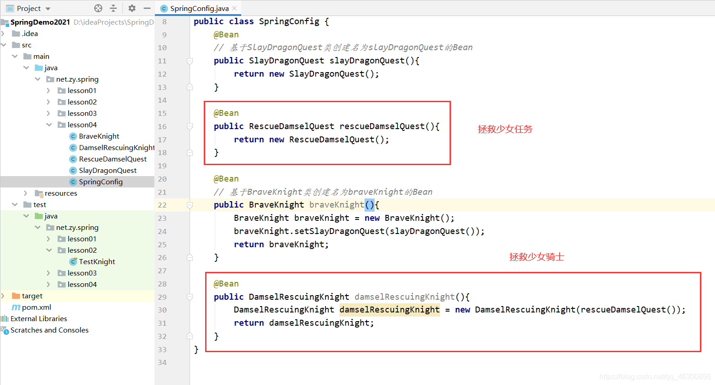Fold the damselRescuingKnight method at line 29
This screenshot has height=385, width=715.
[190, 297]
